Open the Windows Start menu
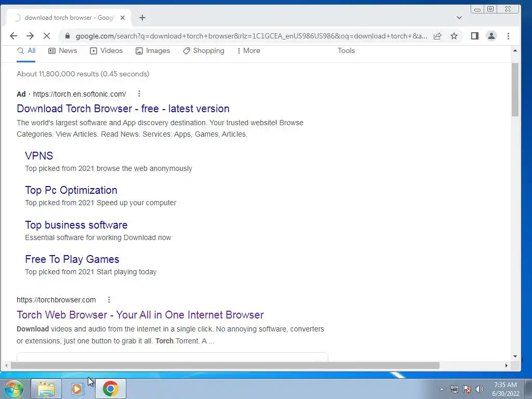 [x=14, y=389]
